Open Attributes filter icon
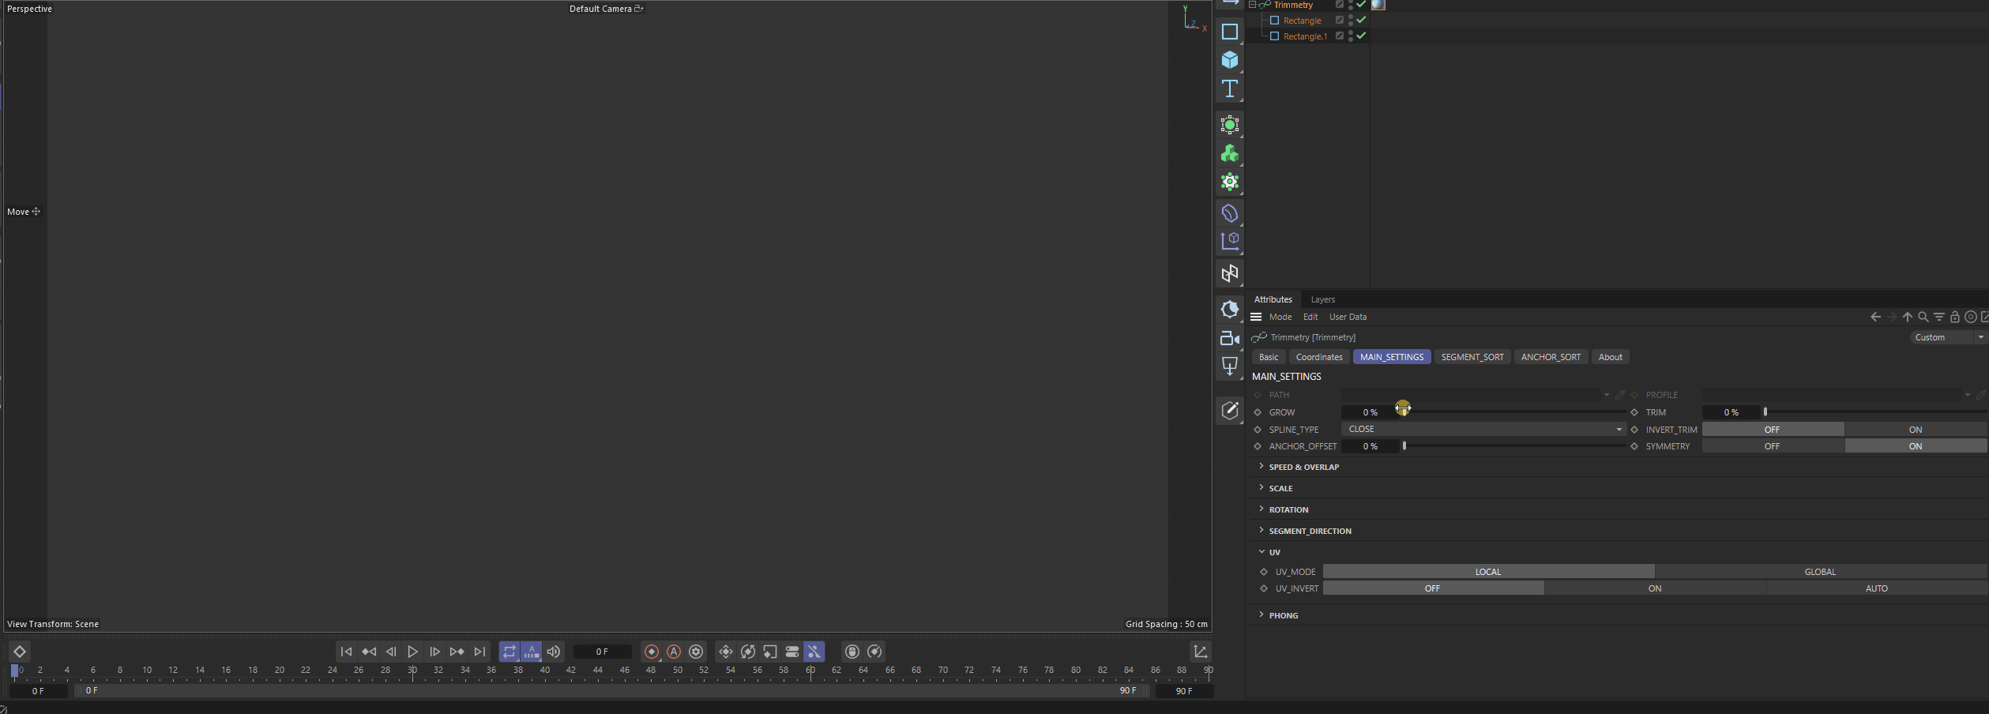The height and width of the screenshot is (714, 1989). [x=1939, y=317]
